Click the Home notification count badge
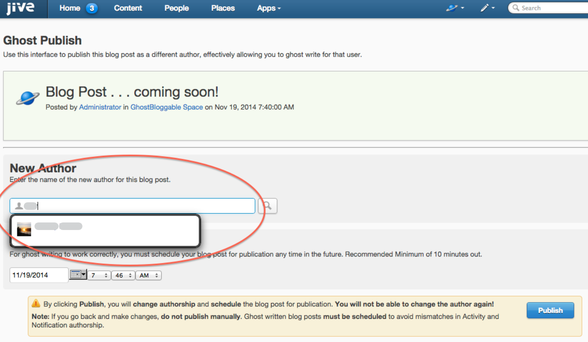This screenshot has height=342, width=588. point(92,8)
